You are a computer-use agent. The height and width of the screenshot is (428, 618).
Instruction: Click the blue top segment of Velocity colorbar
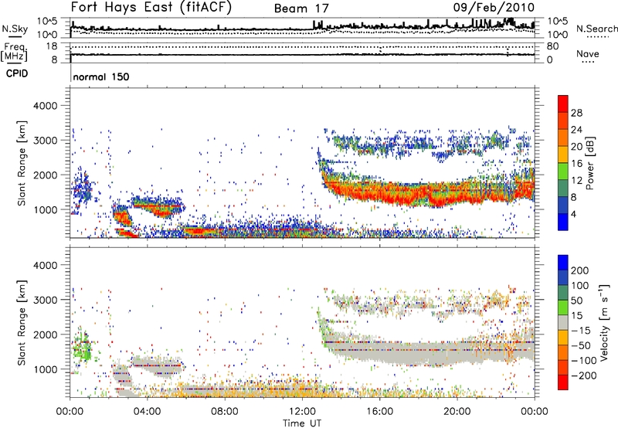coord(563,263)
